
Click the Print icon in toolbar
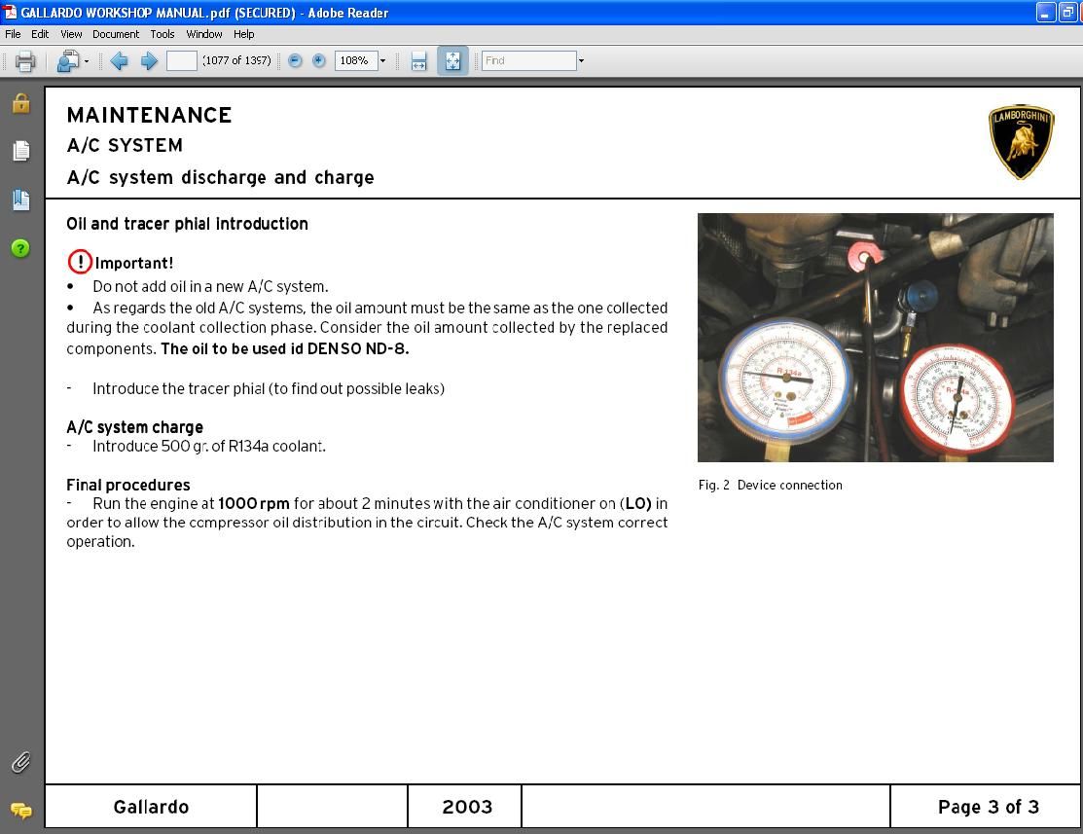pos(25,61)
